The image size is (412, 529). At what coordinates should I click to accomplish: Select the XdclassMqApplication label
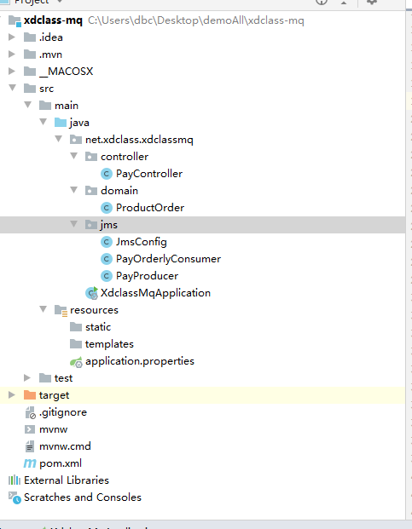(155, 293)
